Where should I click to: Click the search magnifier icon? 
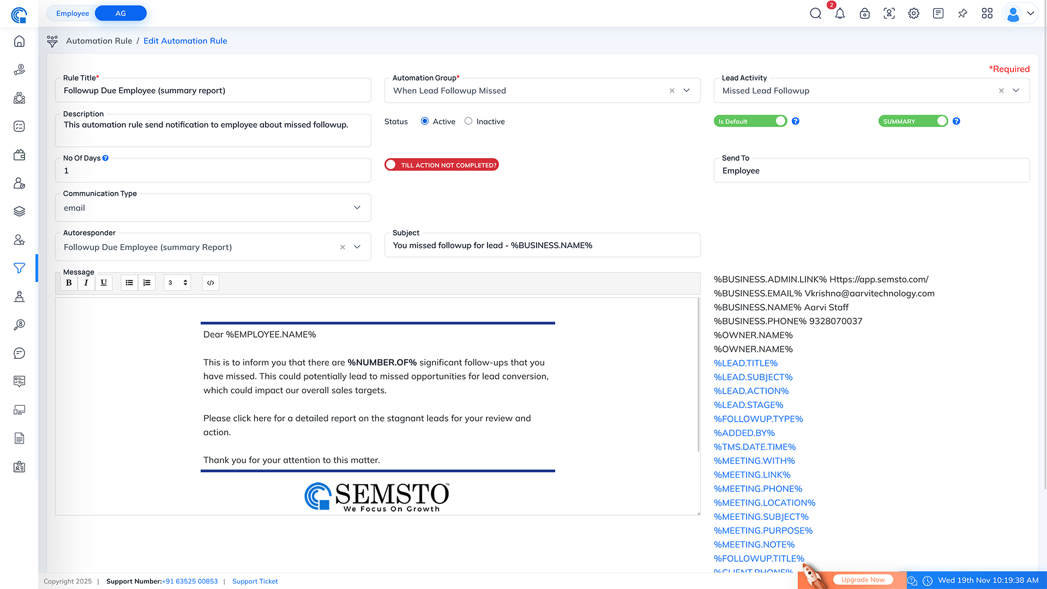pyautogui.click(x=815, y=14)
